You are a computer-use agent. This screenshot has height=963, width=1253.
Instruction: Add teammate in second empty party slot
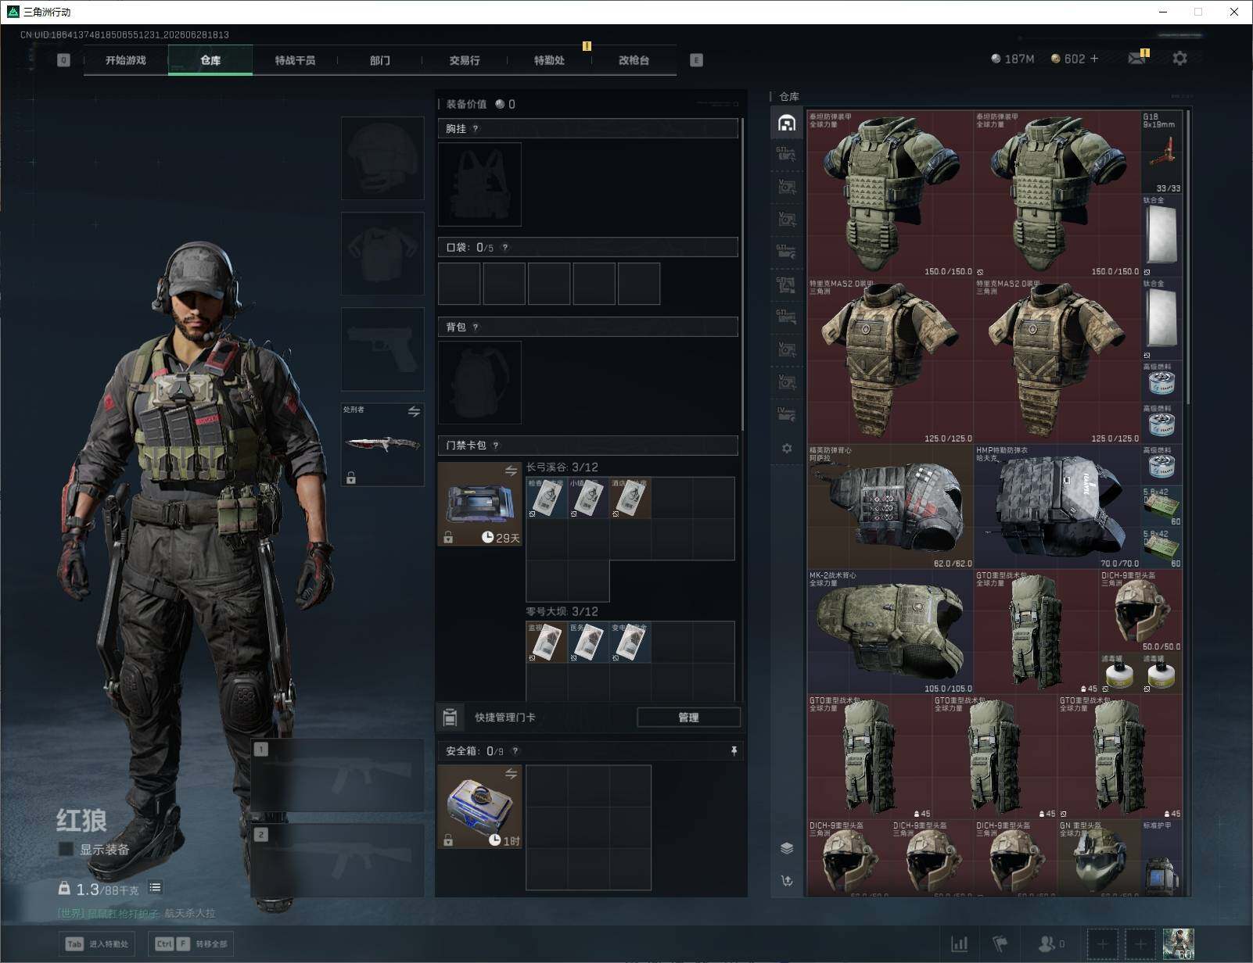(x=1140, y=944)
